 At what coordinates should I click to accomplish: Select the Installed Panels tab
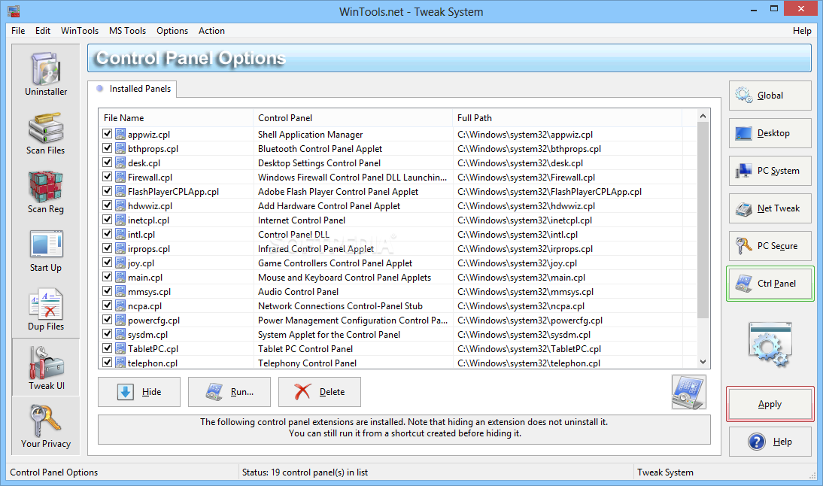tap(133, 89)
